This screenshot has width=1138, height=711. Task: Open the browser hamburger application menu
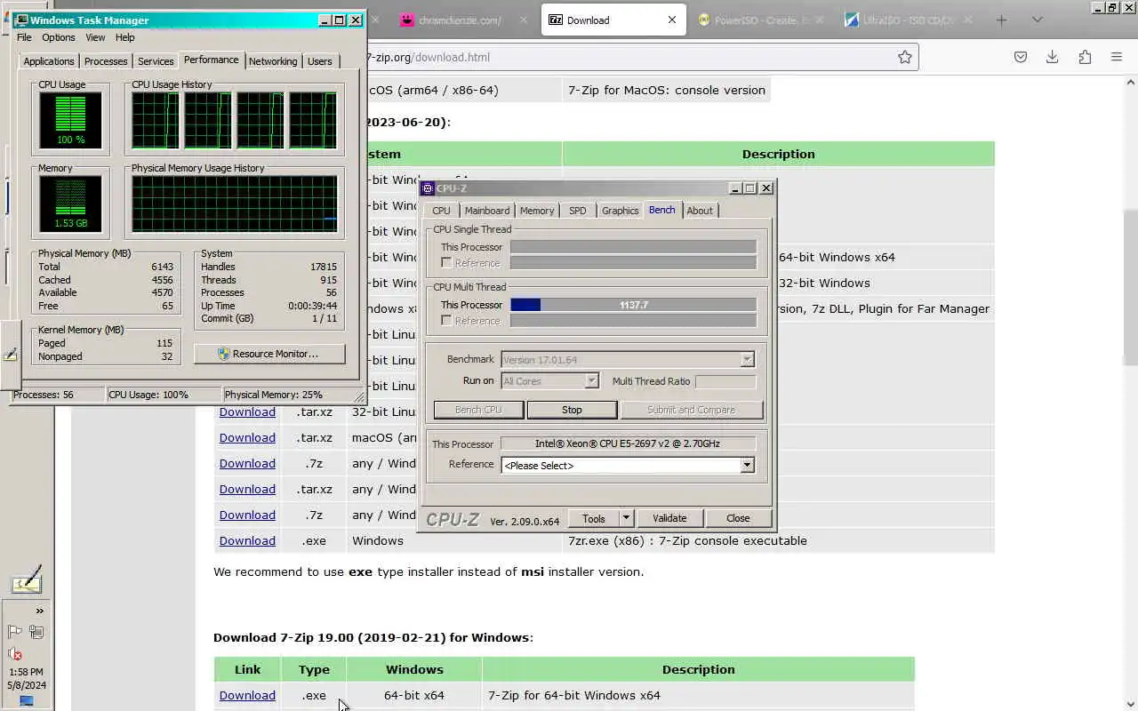point(1117,57)
